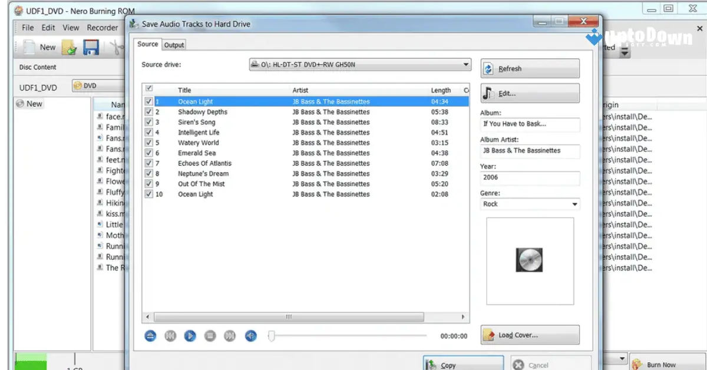Click the Save icon in Nero's toolbar
This screenshot has height=370, width=707.
(x=90, y=47)
